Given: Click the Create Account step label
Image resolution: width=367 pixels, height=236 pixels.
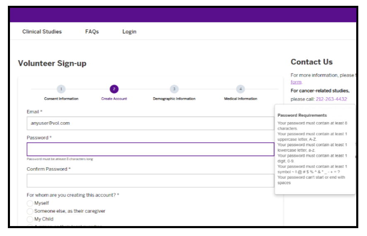Looking at the screenshot, I should [114, 99].
